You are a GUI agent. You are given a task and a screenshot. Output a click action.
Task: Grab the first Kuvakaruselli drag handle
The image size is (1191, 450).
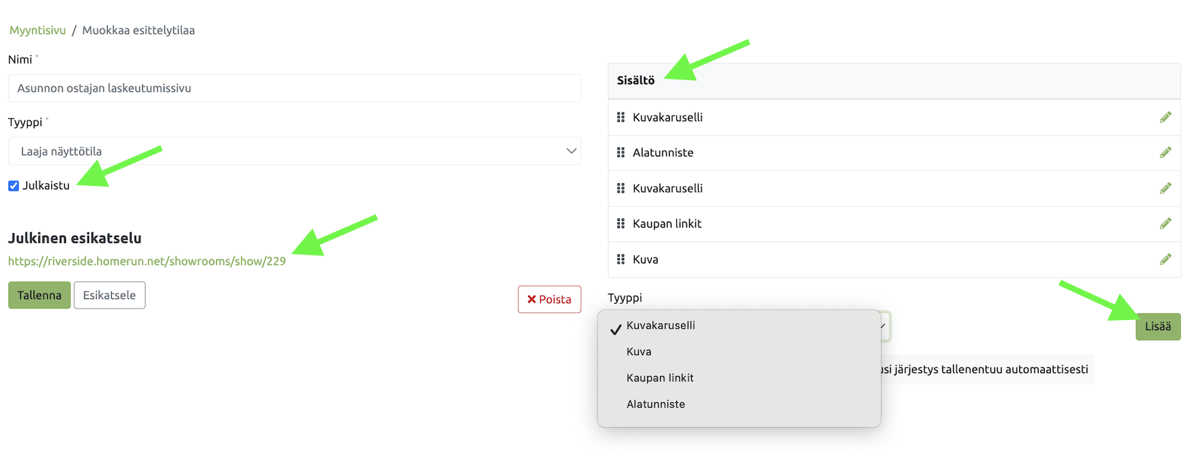point(620,117)
